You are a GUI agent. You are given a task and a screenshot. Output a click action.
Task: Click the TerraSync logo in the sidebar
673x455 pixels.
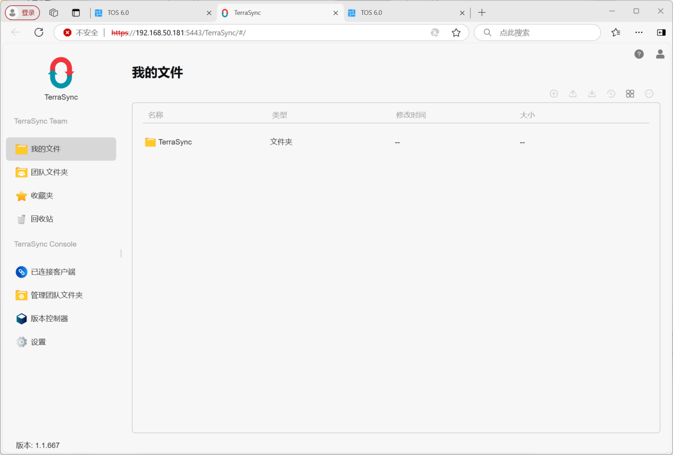61,73
